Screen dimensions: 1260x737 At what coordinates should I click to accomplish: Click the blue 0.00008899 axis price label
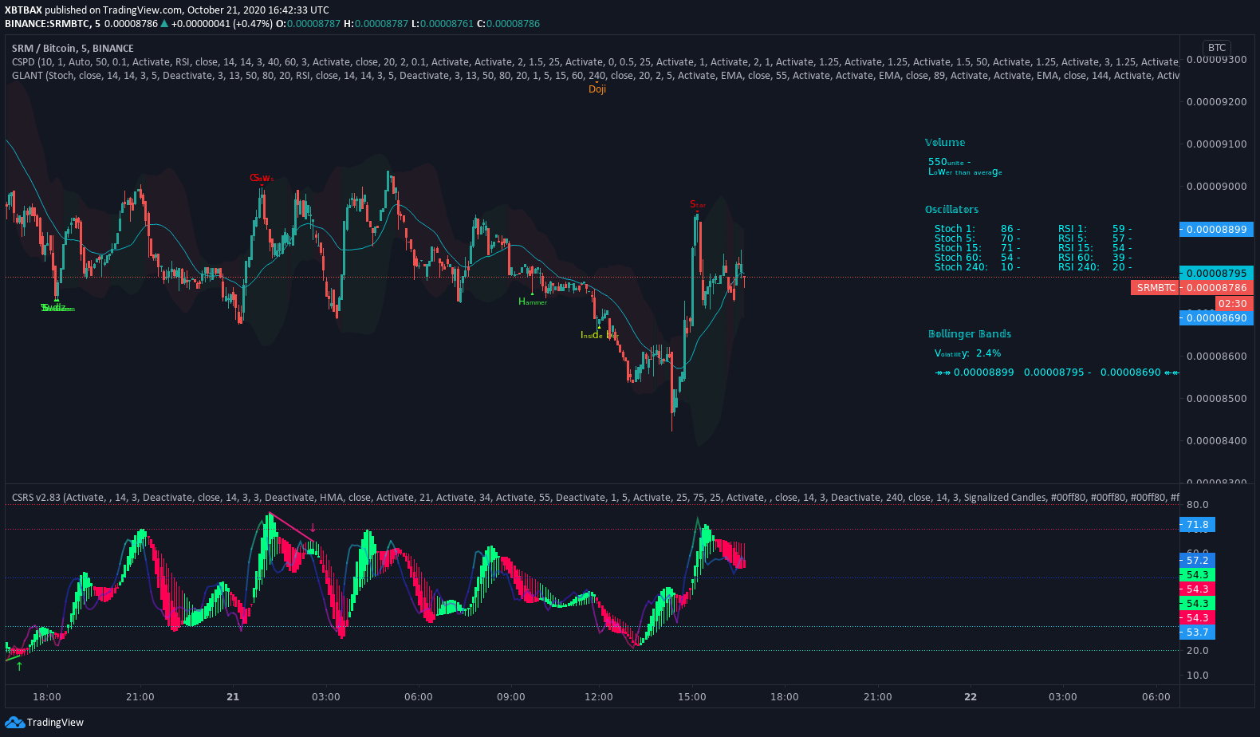tap(1217, 230)
